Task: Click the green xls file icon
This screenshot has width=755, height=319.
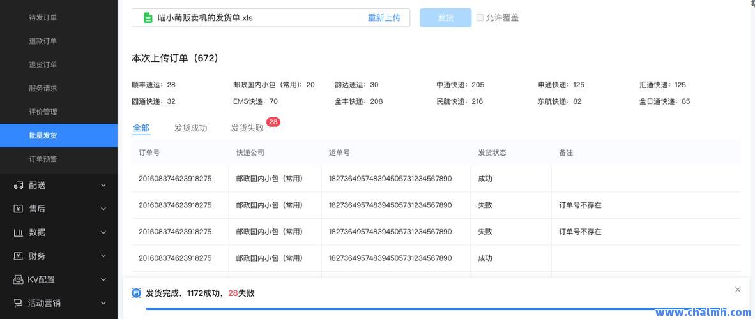Action: (x=148, y=18)
